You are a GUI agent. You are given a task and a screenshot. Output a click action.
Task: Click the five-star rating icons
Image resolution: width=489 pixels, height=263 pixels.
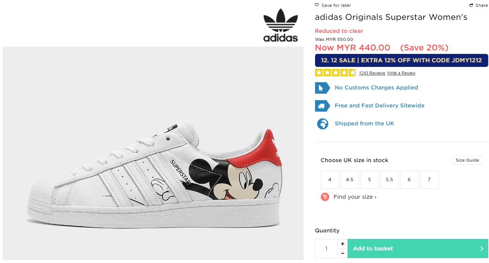(335, 73)
